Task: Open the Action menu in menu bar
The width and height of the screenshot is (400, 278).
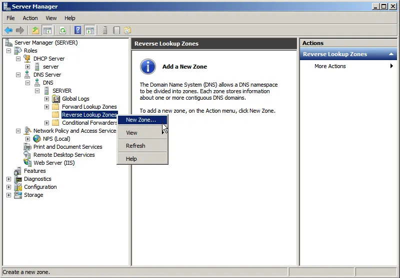Action: pos(30,18)
